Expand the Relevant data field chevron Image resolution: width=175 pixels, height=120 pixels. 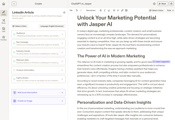click(62, 61)
